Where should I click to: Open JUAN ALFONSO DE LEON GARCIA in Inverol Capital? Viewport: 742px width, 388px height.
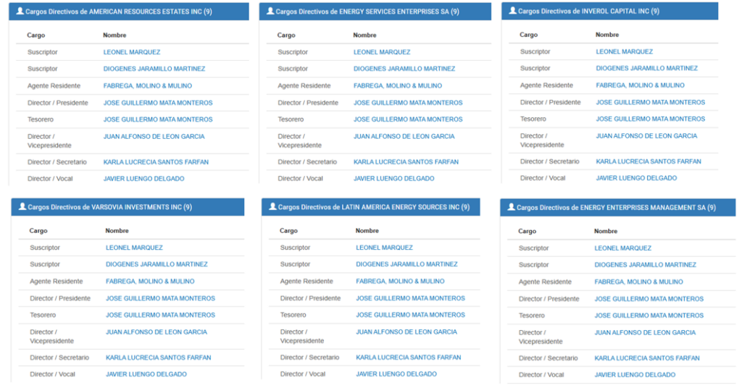[x=646, y=135]
